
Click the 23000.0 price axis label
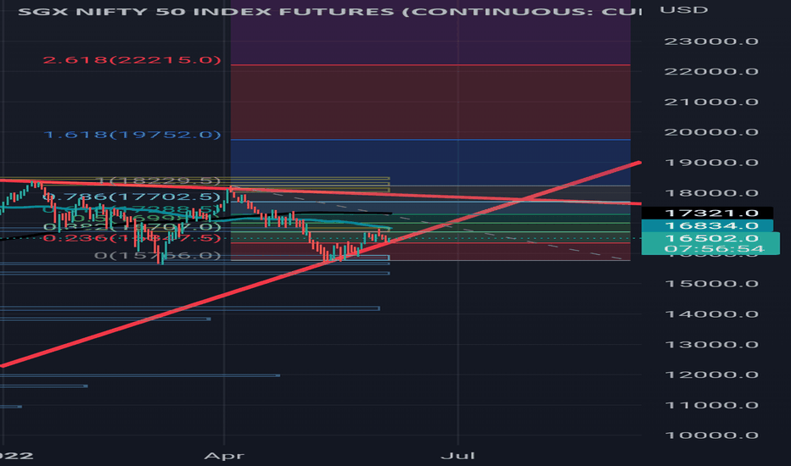coord(711,42)
